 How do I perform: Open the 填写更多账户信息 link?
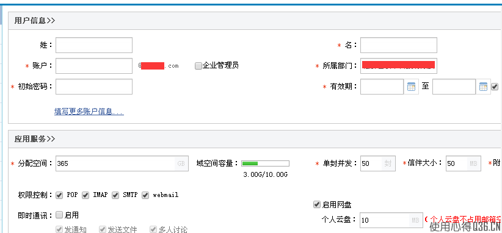click(89, 112)
